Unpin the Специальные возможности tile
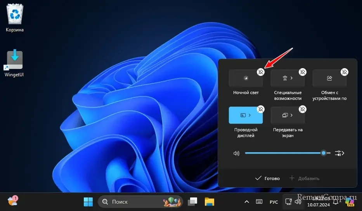The width and height of the screenshot is (362, 211). pyautogui.click(x=303, y=72)
